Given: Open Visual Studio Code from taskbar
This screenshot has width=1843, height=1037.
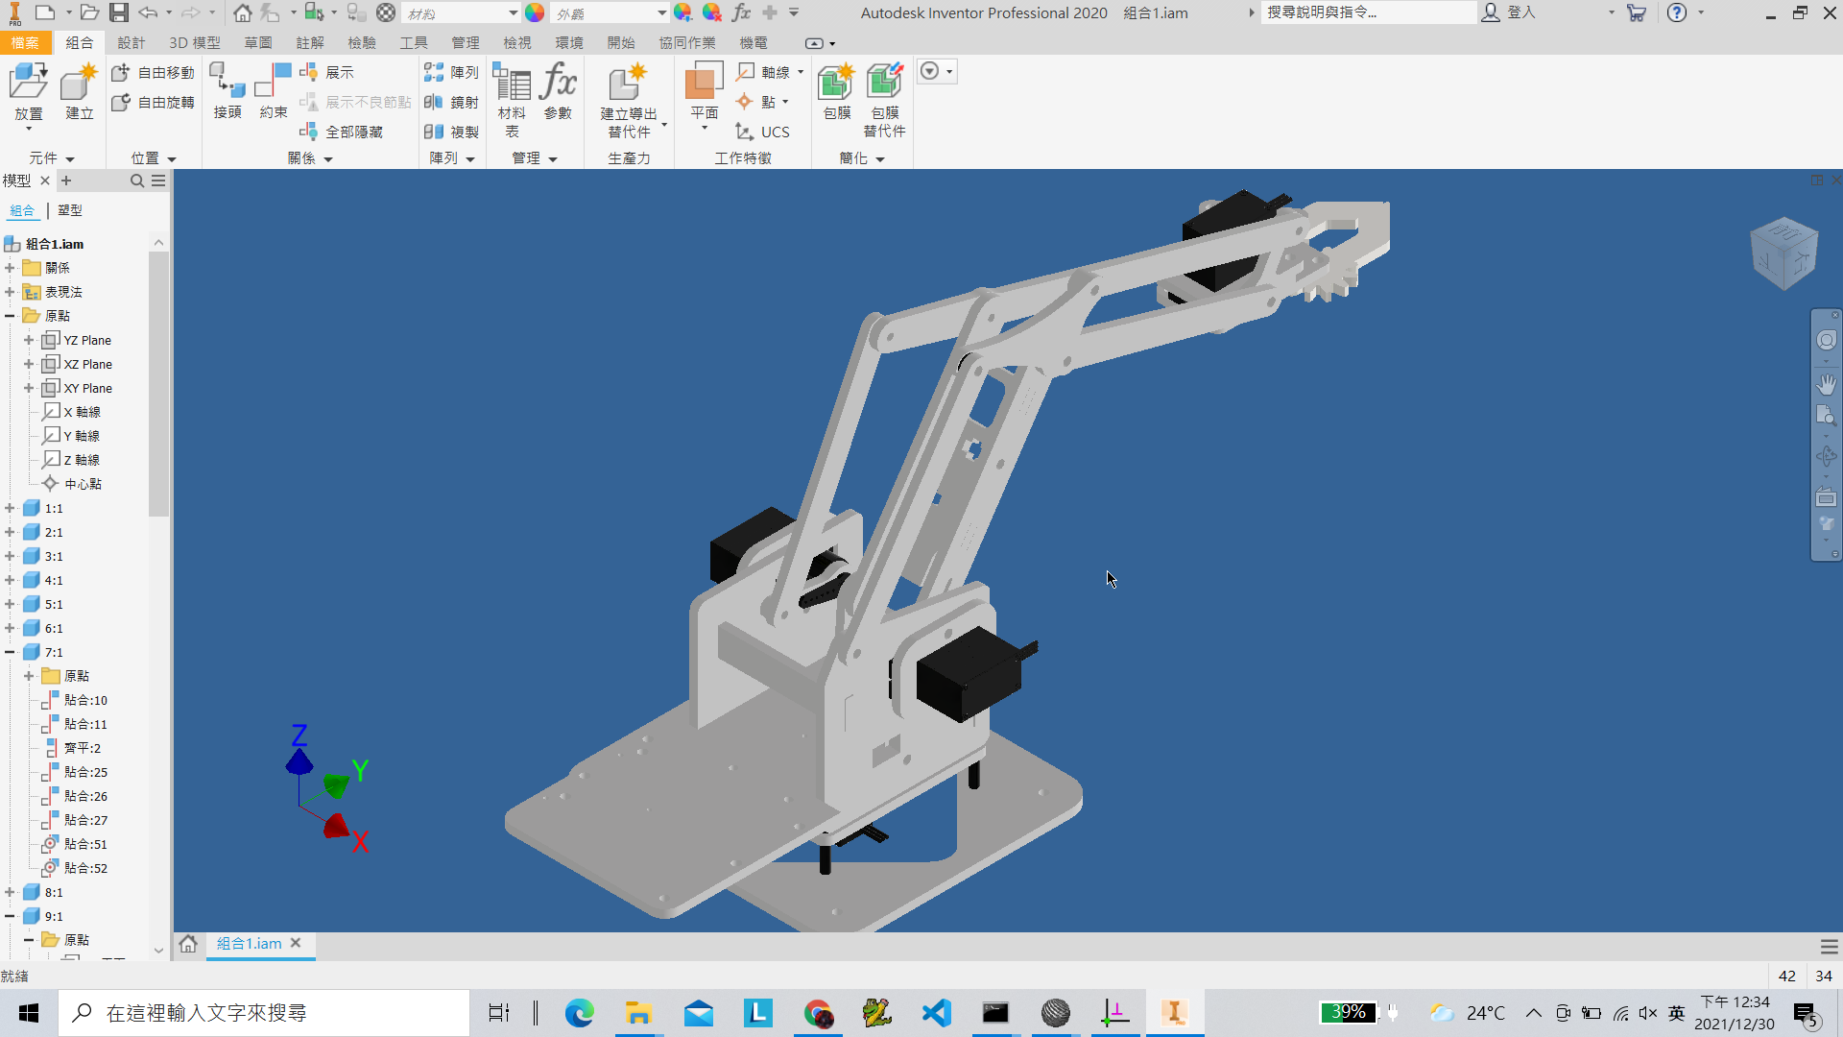Looking at the screenshot, I should (x=936, y=1013).
